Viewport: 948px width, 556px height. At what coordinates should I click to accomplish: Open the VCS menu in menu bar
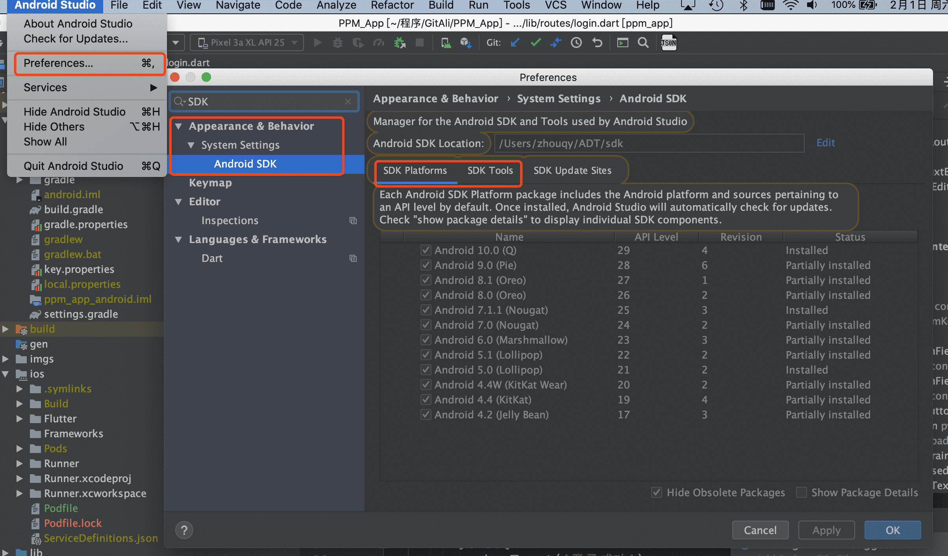pos(555,6)
